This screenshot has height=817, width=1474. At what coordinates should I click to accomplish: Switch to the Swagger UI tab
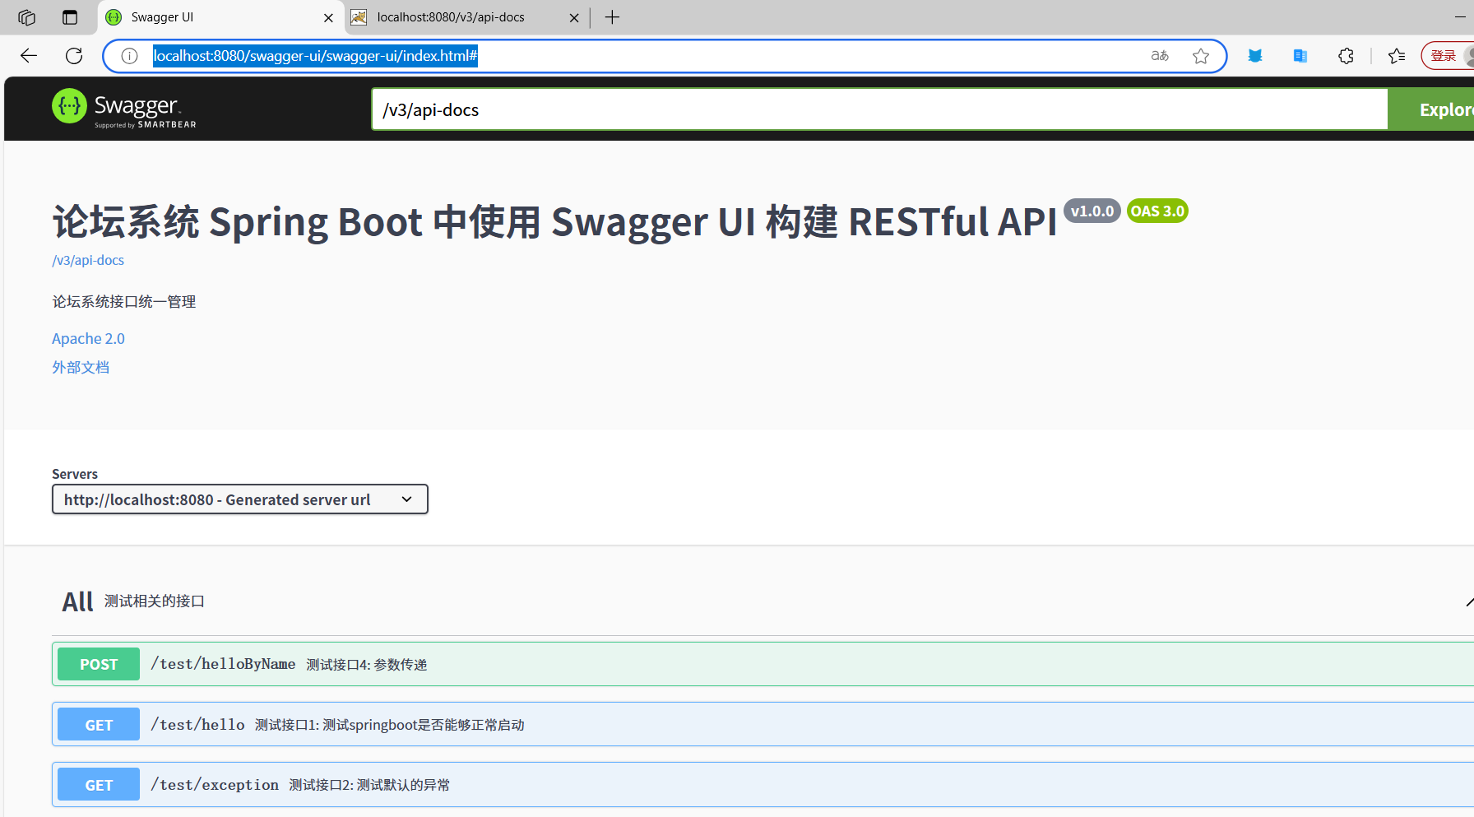pos(220,17)
